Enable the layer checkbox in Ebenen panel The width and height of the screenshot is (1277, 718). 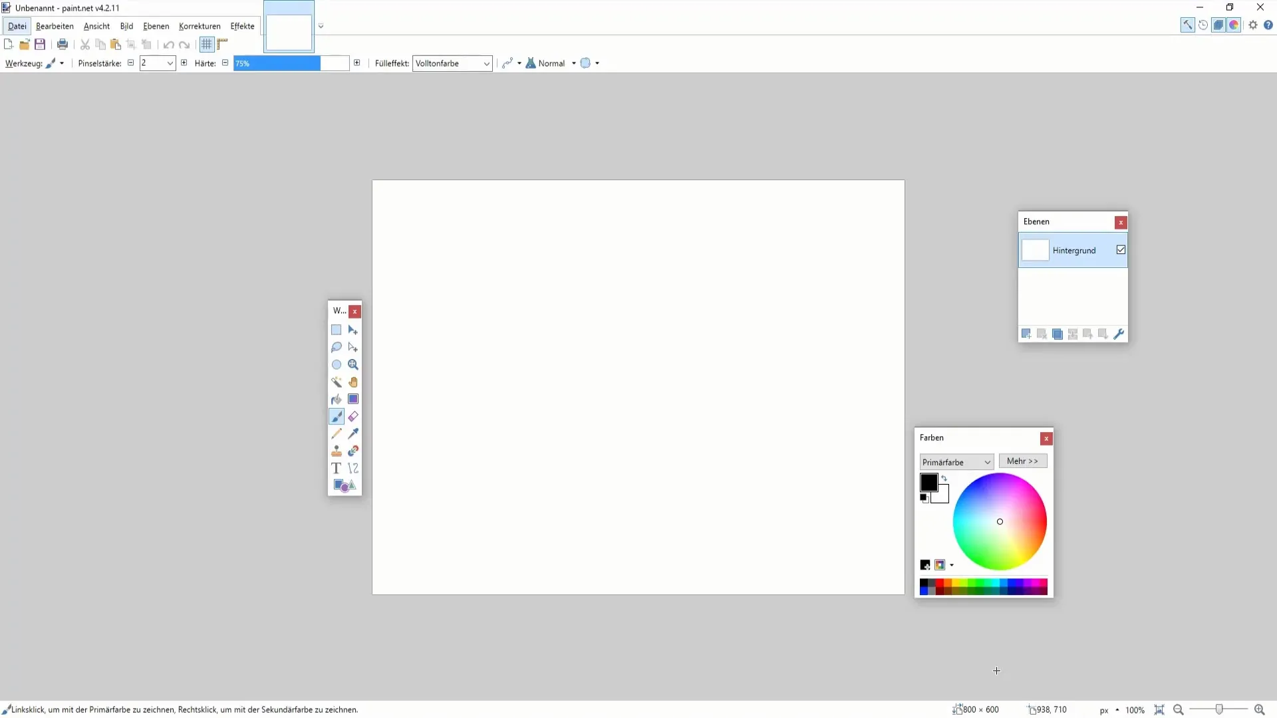tap(1121, 250)
